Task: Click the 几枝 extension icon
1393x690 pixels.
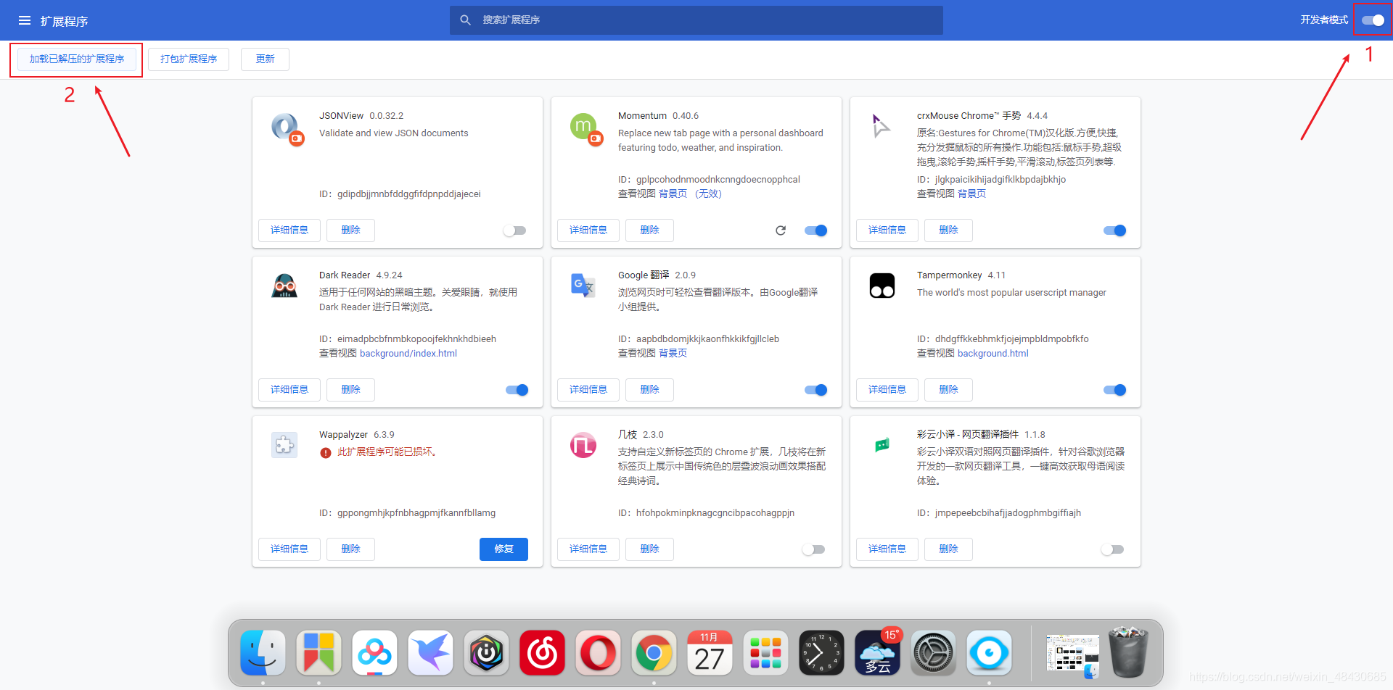Action: coord(583,445)
